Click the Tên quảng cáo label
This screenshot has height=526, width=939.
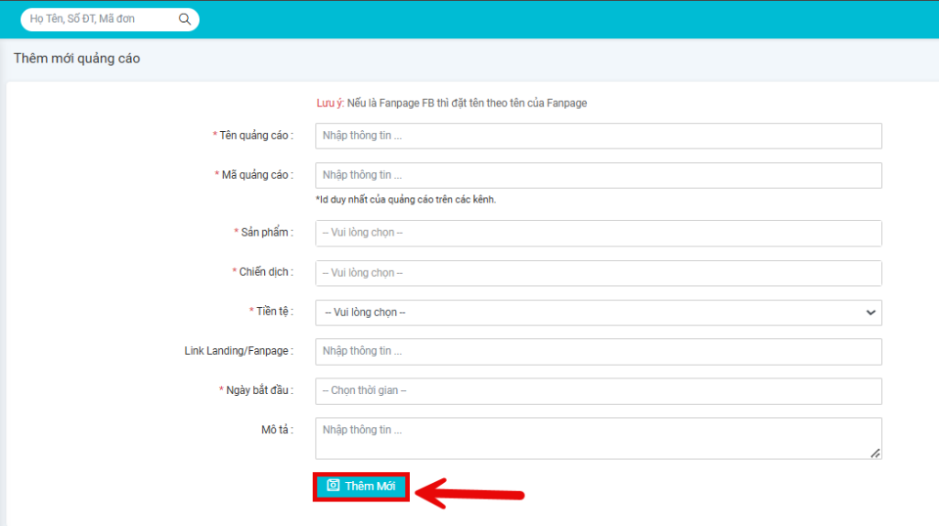click(256, 136)
